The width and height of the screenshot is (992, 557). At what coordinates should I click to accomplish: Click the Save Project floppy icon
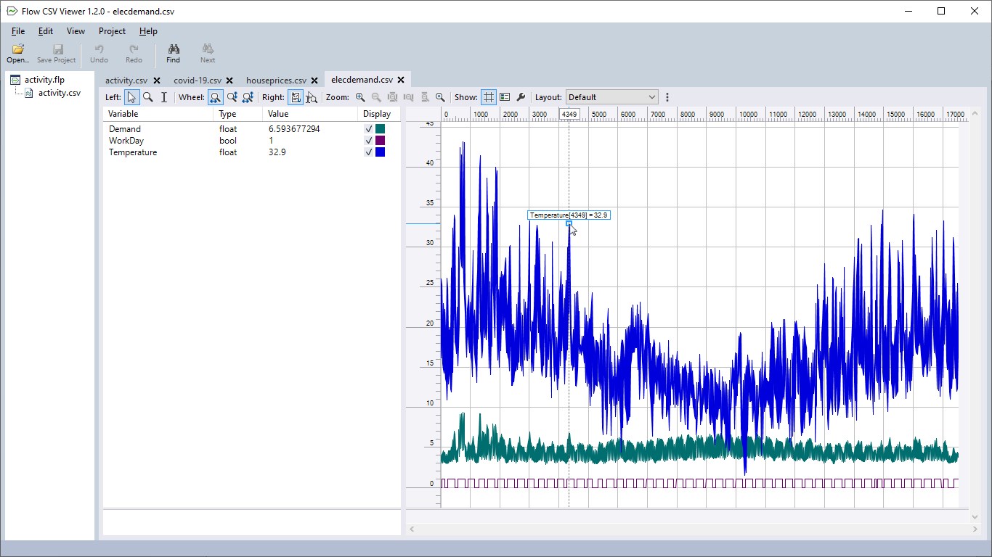click(x=57, y=54)
